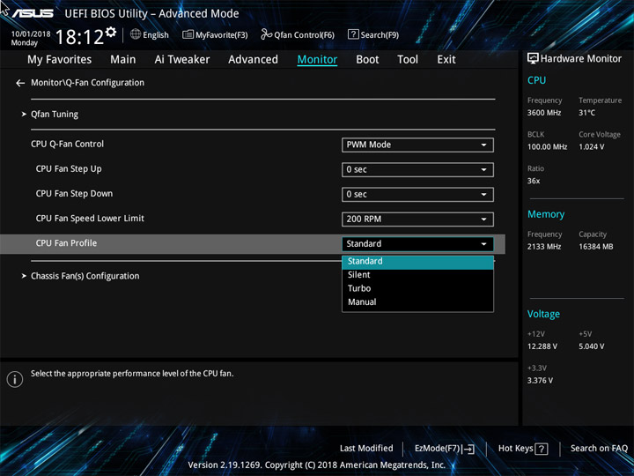Choose Manual fan profile option
The width and height of the screenshot is (634, 476).
click(x=417, y=302)
